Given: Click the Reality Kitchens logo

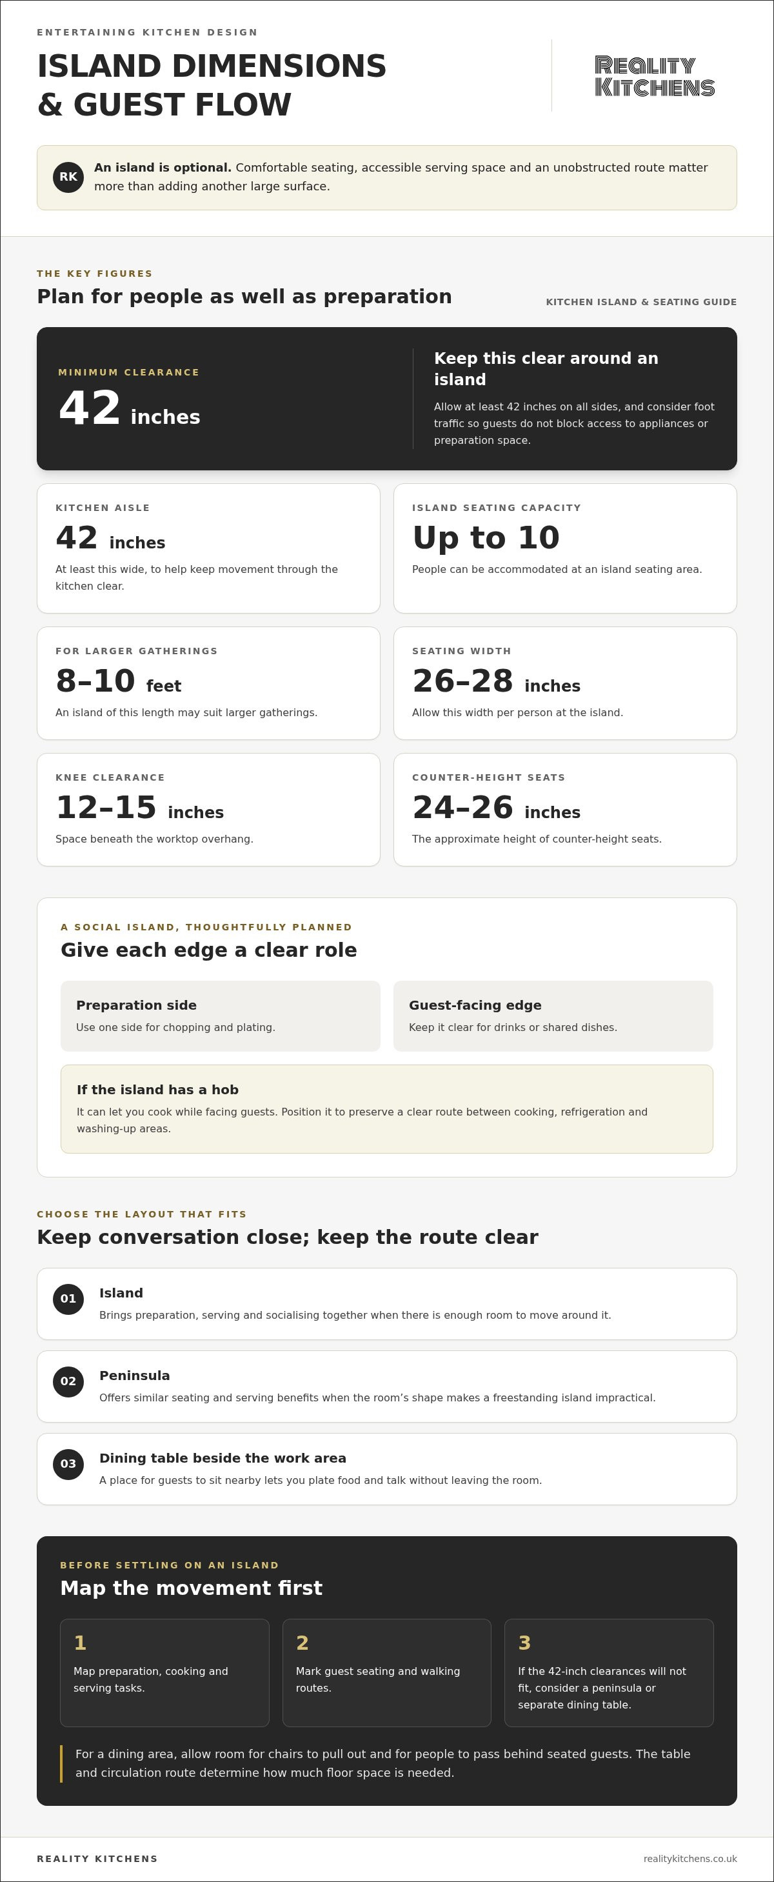Looking at the screenshot, I should (654, 76).
